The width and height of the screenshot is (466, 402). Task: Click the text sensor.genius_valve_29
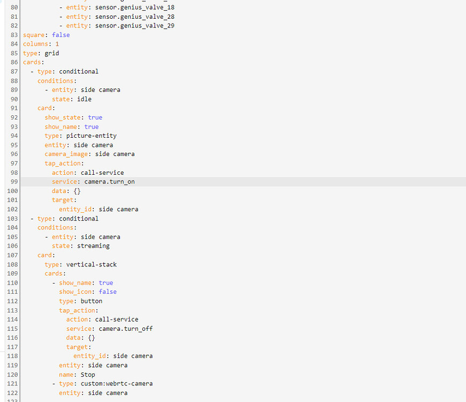[x=134, y=26]
